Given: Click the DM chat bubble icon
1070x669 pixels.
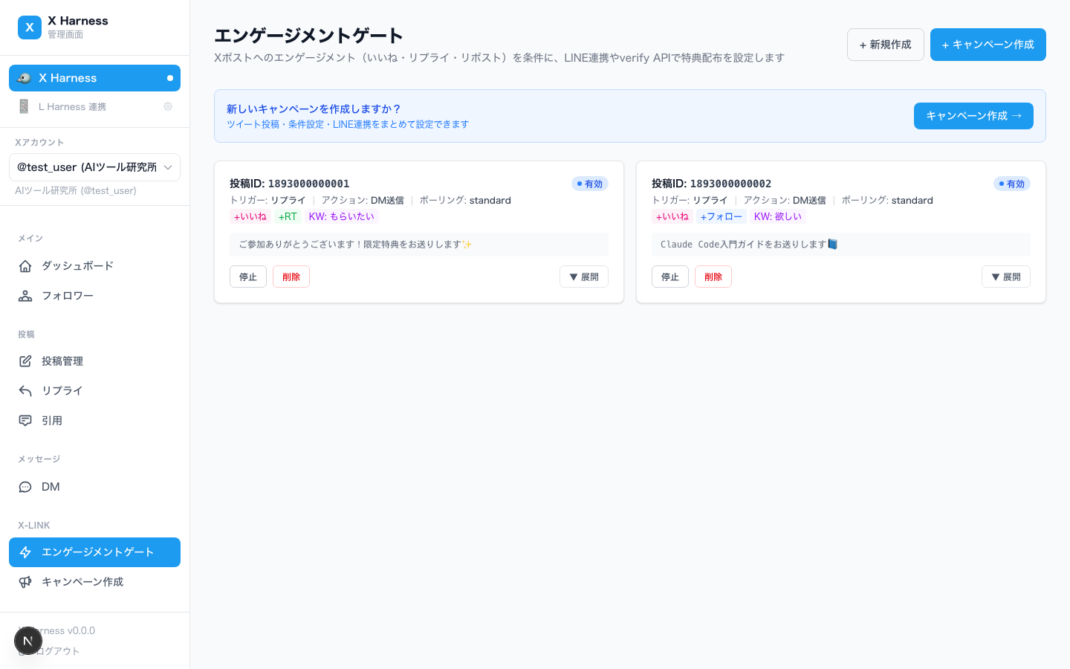Looking at the screenshot, I should [x=26, y=486].
